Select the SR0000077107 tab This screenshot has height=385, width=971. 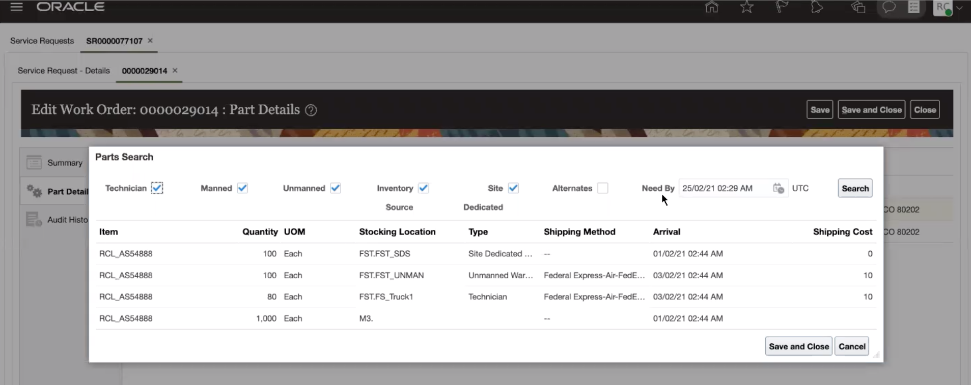pyautogui.click(x=114, y=41)
